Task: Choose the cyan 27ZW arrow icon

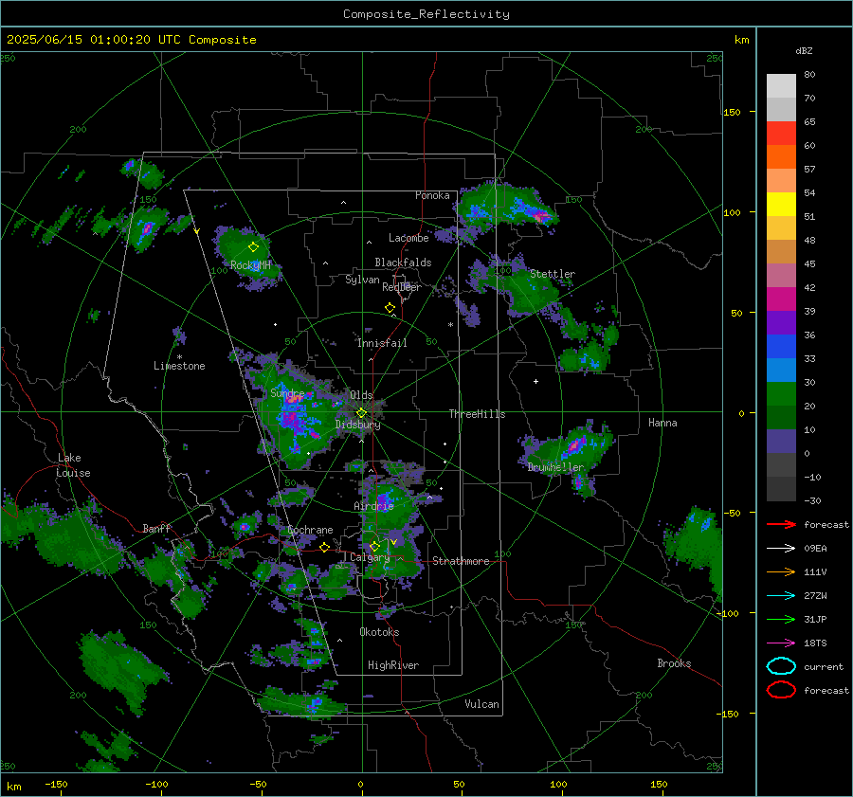Action: (x=781, y=596)
